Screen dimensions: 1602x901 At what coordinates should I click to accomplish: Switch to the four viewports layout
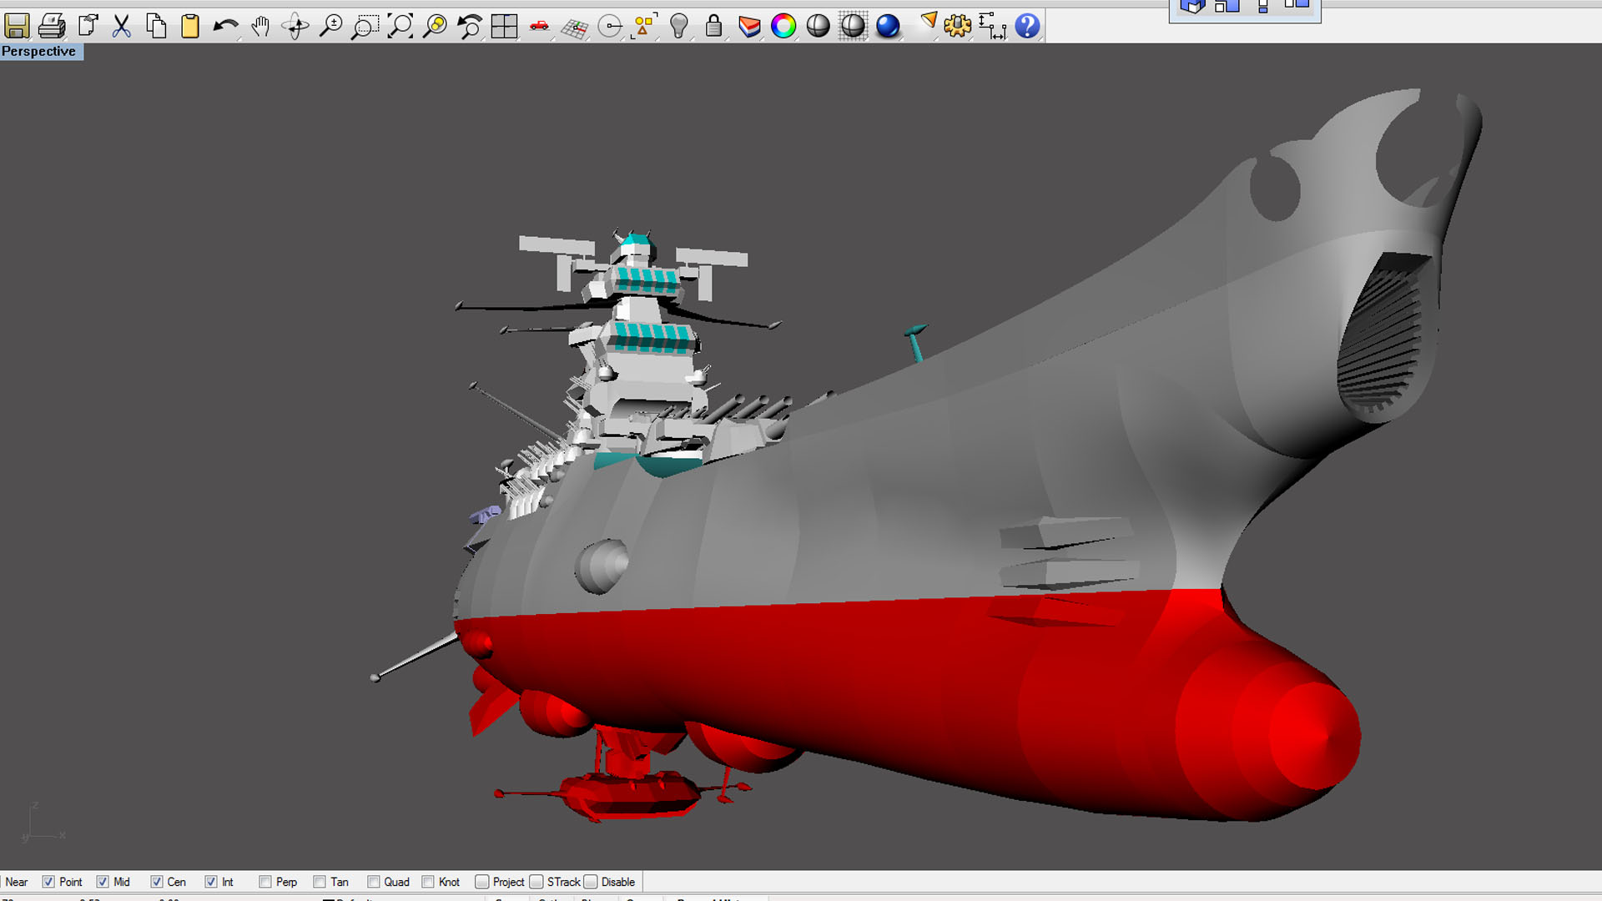tap(505, 26)
